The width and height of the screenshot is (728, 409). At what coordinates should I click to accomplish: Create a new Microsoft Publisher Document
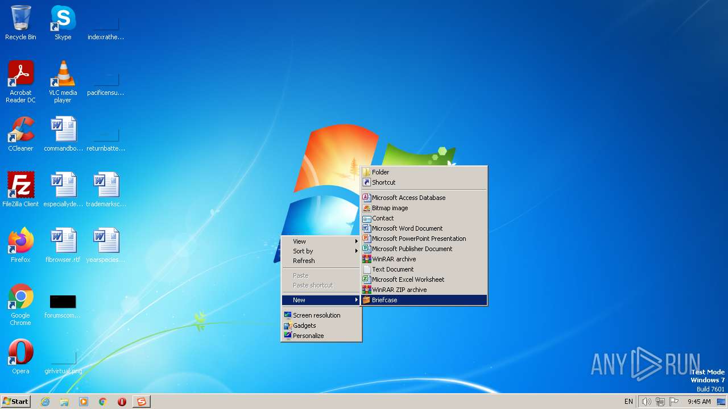[424, 249]
